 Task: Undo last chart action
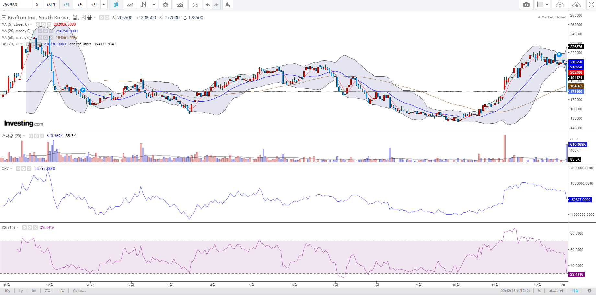coord(208,5)
